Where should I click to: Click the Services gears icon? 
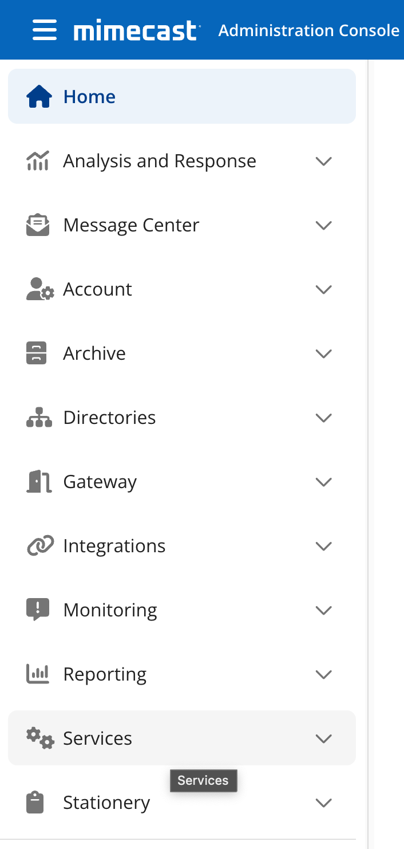pos(40,738)
